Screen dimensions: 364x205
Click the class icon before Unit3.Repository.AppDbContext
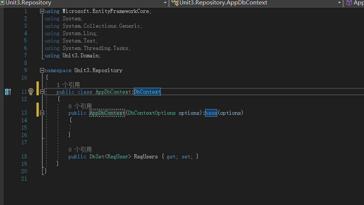175,3
